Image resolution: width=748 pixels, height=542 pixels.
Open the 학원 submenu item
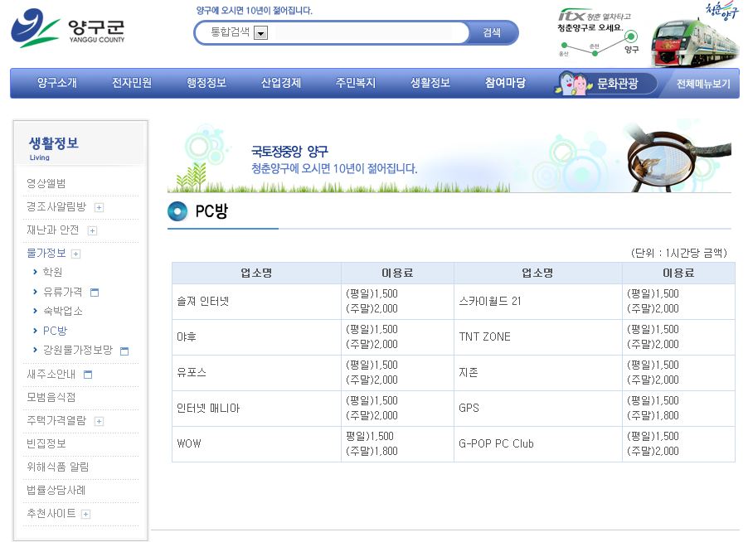pos(52,272)
